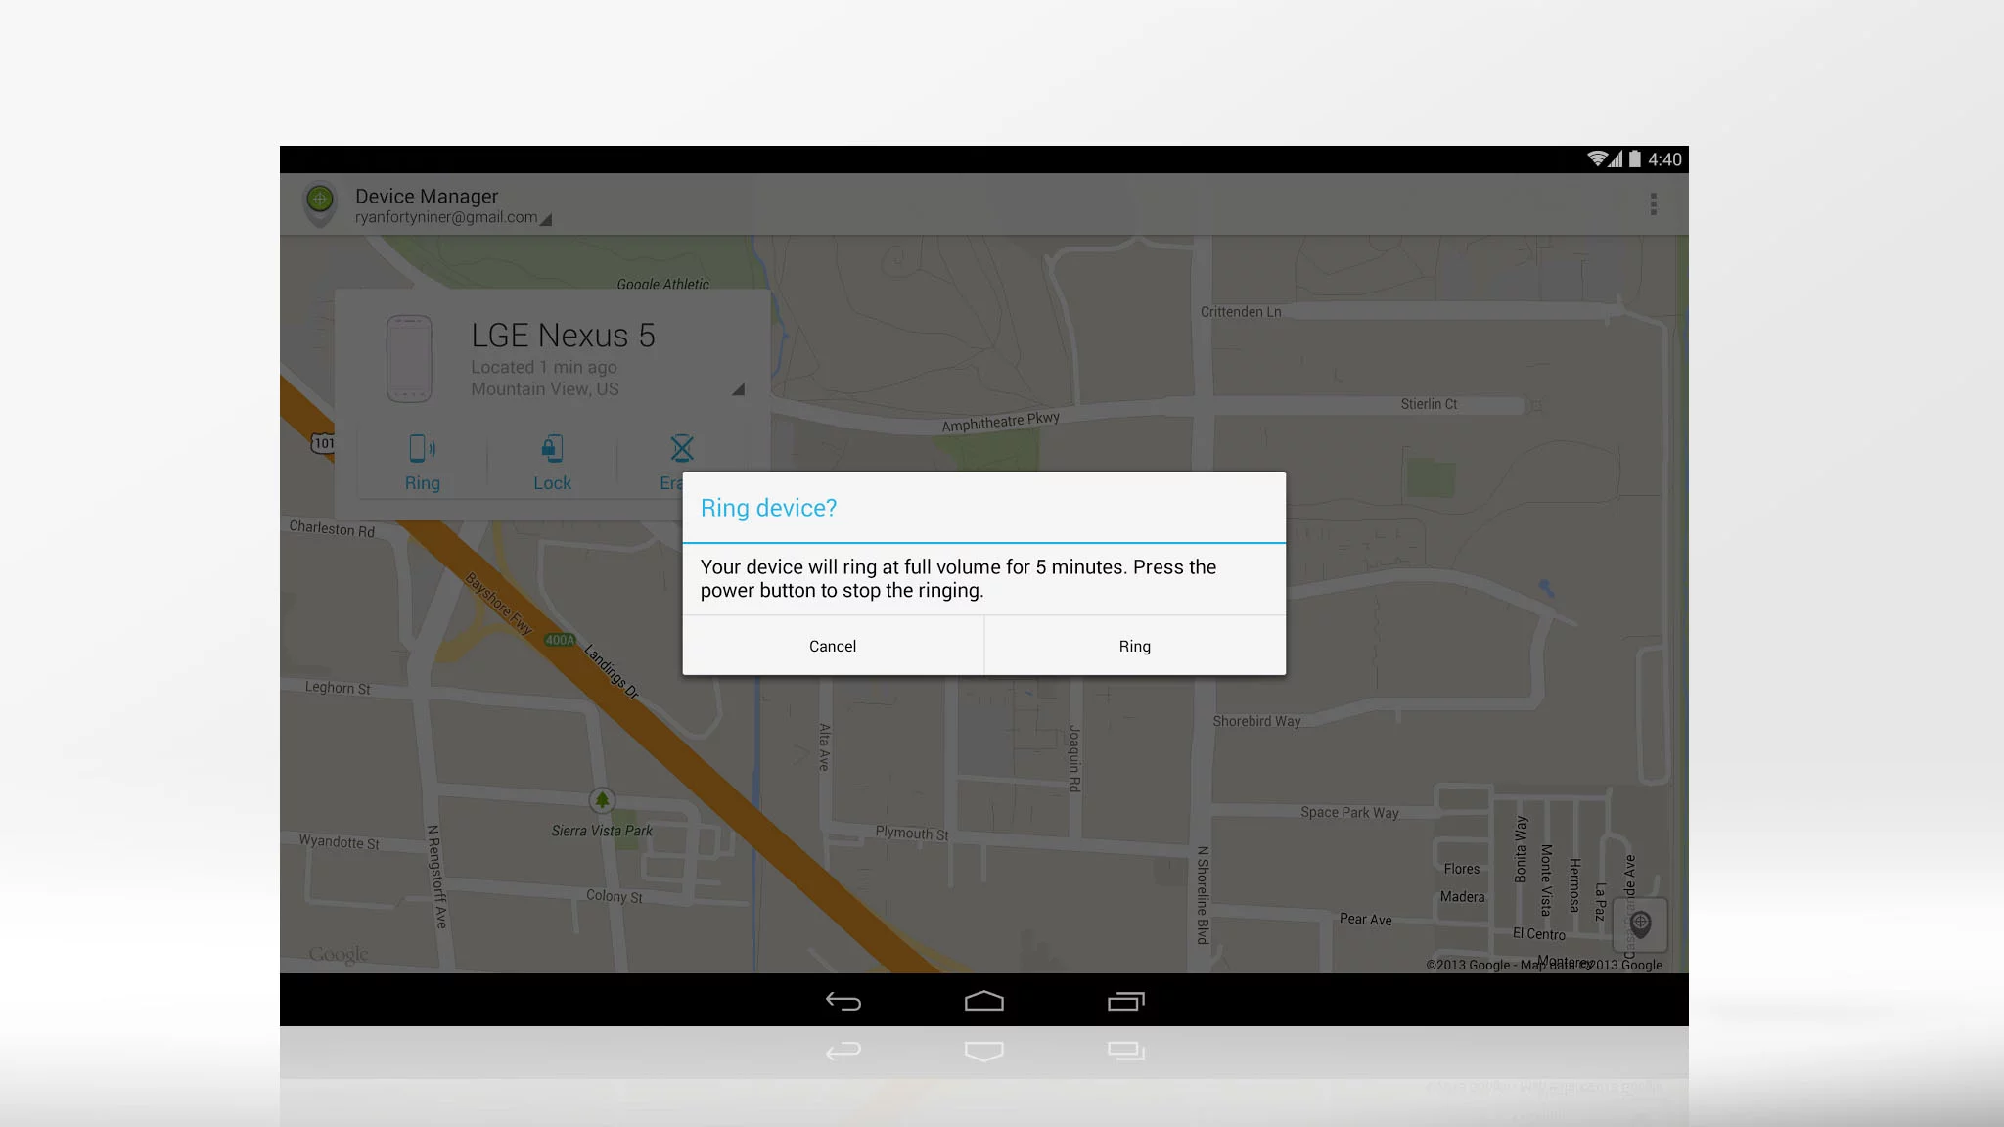Screen dimensions: 2004x1127
Task: Open Google Maps via the Google watermark
Action: (x=338, y=954)
